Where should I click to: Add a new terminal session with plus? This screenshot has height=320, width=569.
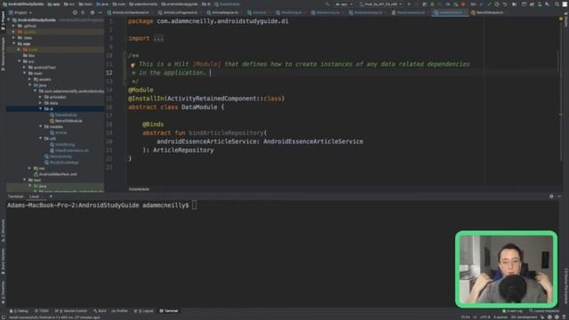(51, 196)
